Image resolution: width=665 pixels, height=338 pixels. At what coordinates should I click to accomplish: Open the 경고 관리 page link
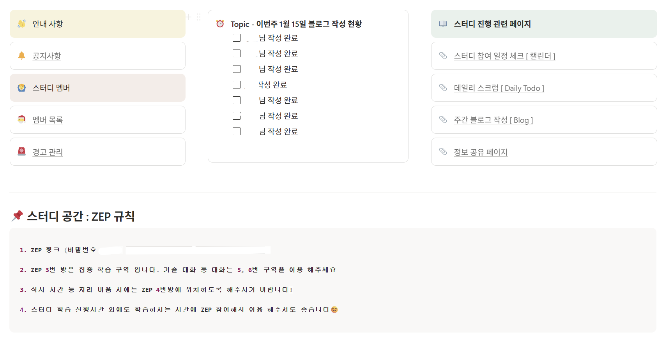[48, 152]
